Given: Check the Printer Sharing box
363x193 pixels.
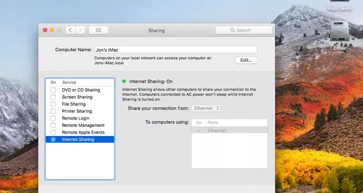Looking at the screenshot, I should [x=53, y=111].
